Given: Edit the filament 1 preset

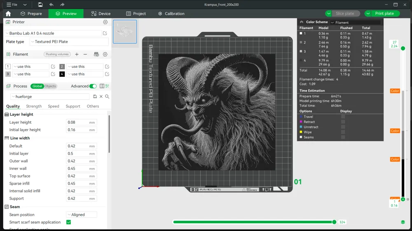Looking at the screenshot, I should (x=53, y=67).
